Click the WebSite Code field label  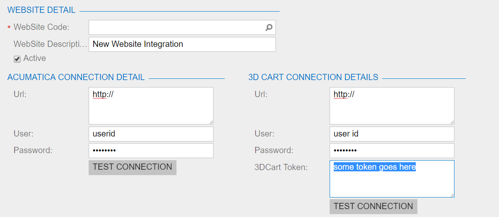[41, 27]
